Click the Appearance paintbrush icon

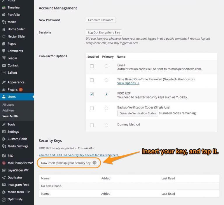click(4, 82)
